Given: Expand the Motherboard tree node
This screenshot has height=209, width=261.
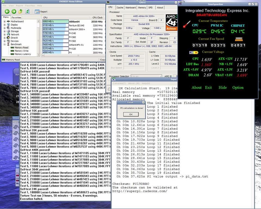Looking at the screenshot, I should tap(5, 21).
